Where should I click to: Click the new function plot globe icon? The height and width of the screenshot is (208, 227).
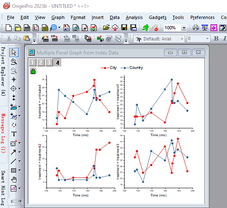coord(53,28)
